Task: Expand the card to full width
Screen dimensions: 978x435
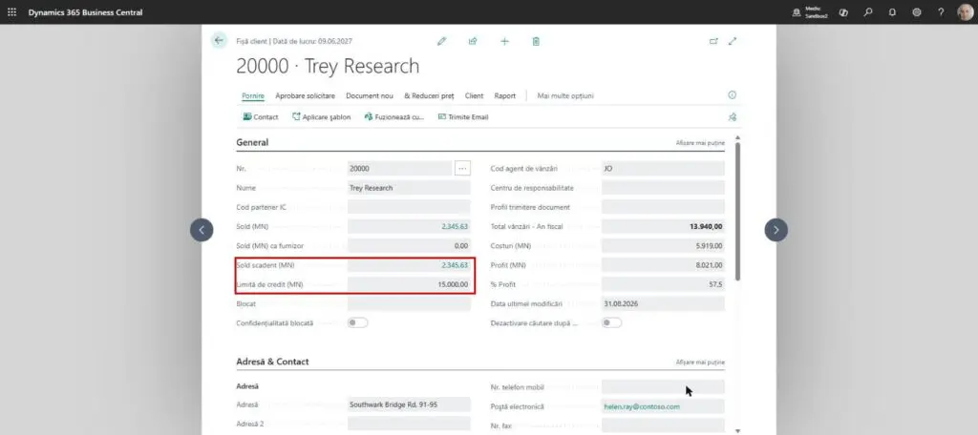Action: point(733,41)
